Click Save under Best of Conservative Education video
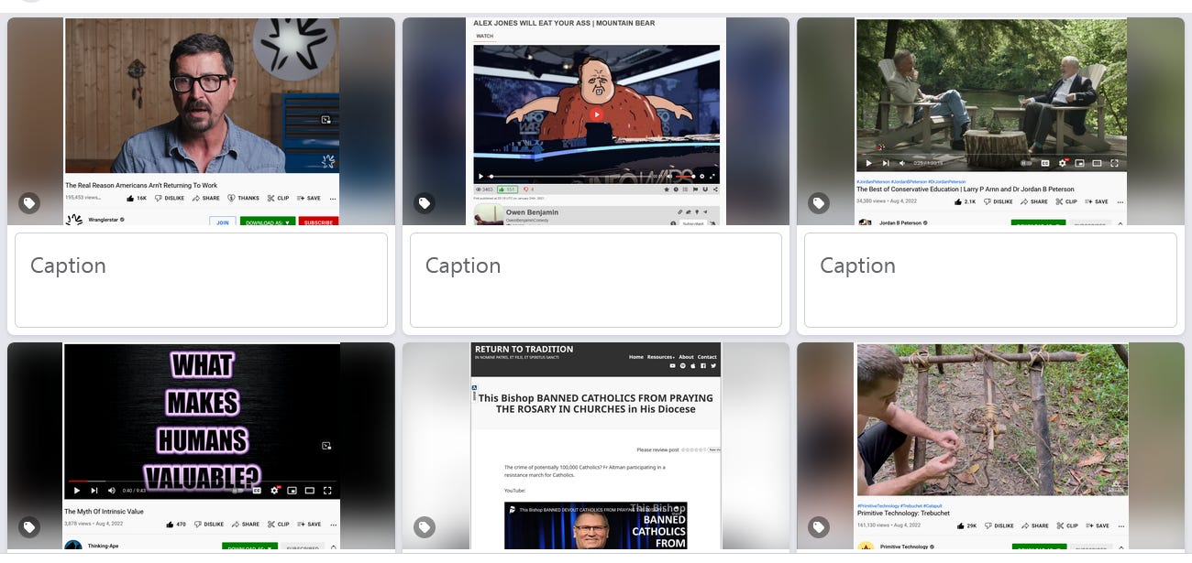1192x563 pixels. pyautogui.click(x=1096, y=201)
